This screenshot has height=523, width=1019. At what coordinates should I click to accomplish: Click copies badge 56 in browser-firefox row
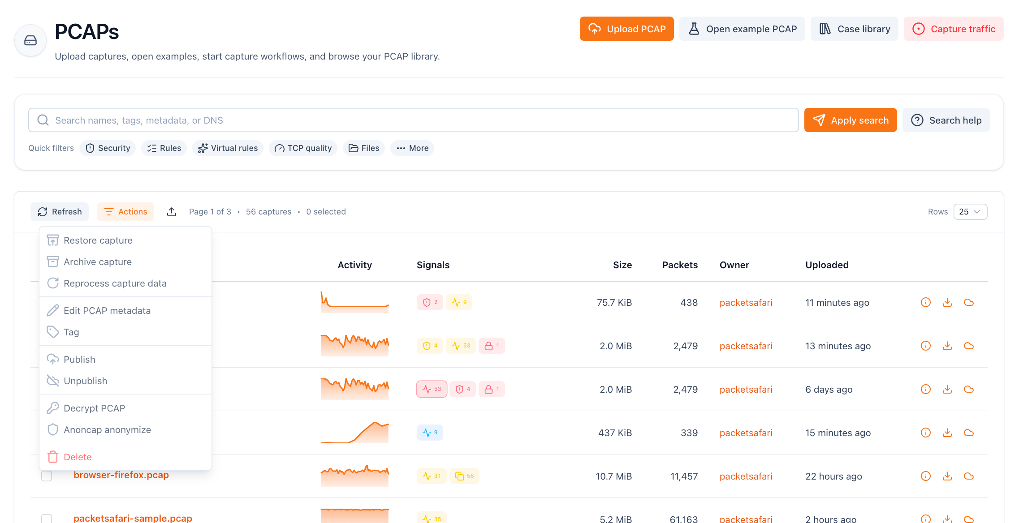(464, 476)
